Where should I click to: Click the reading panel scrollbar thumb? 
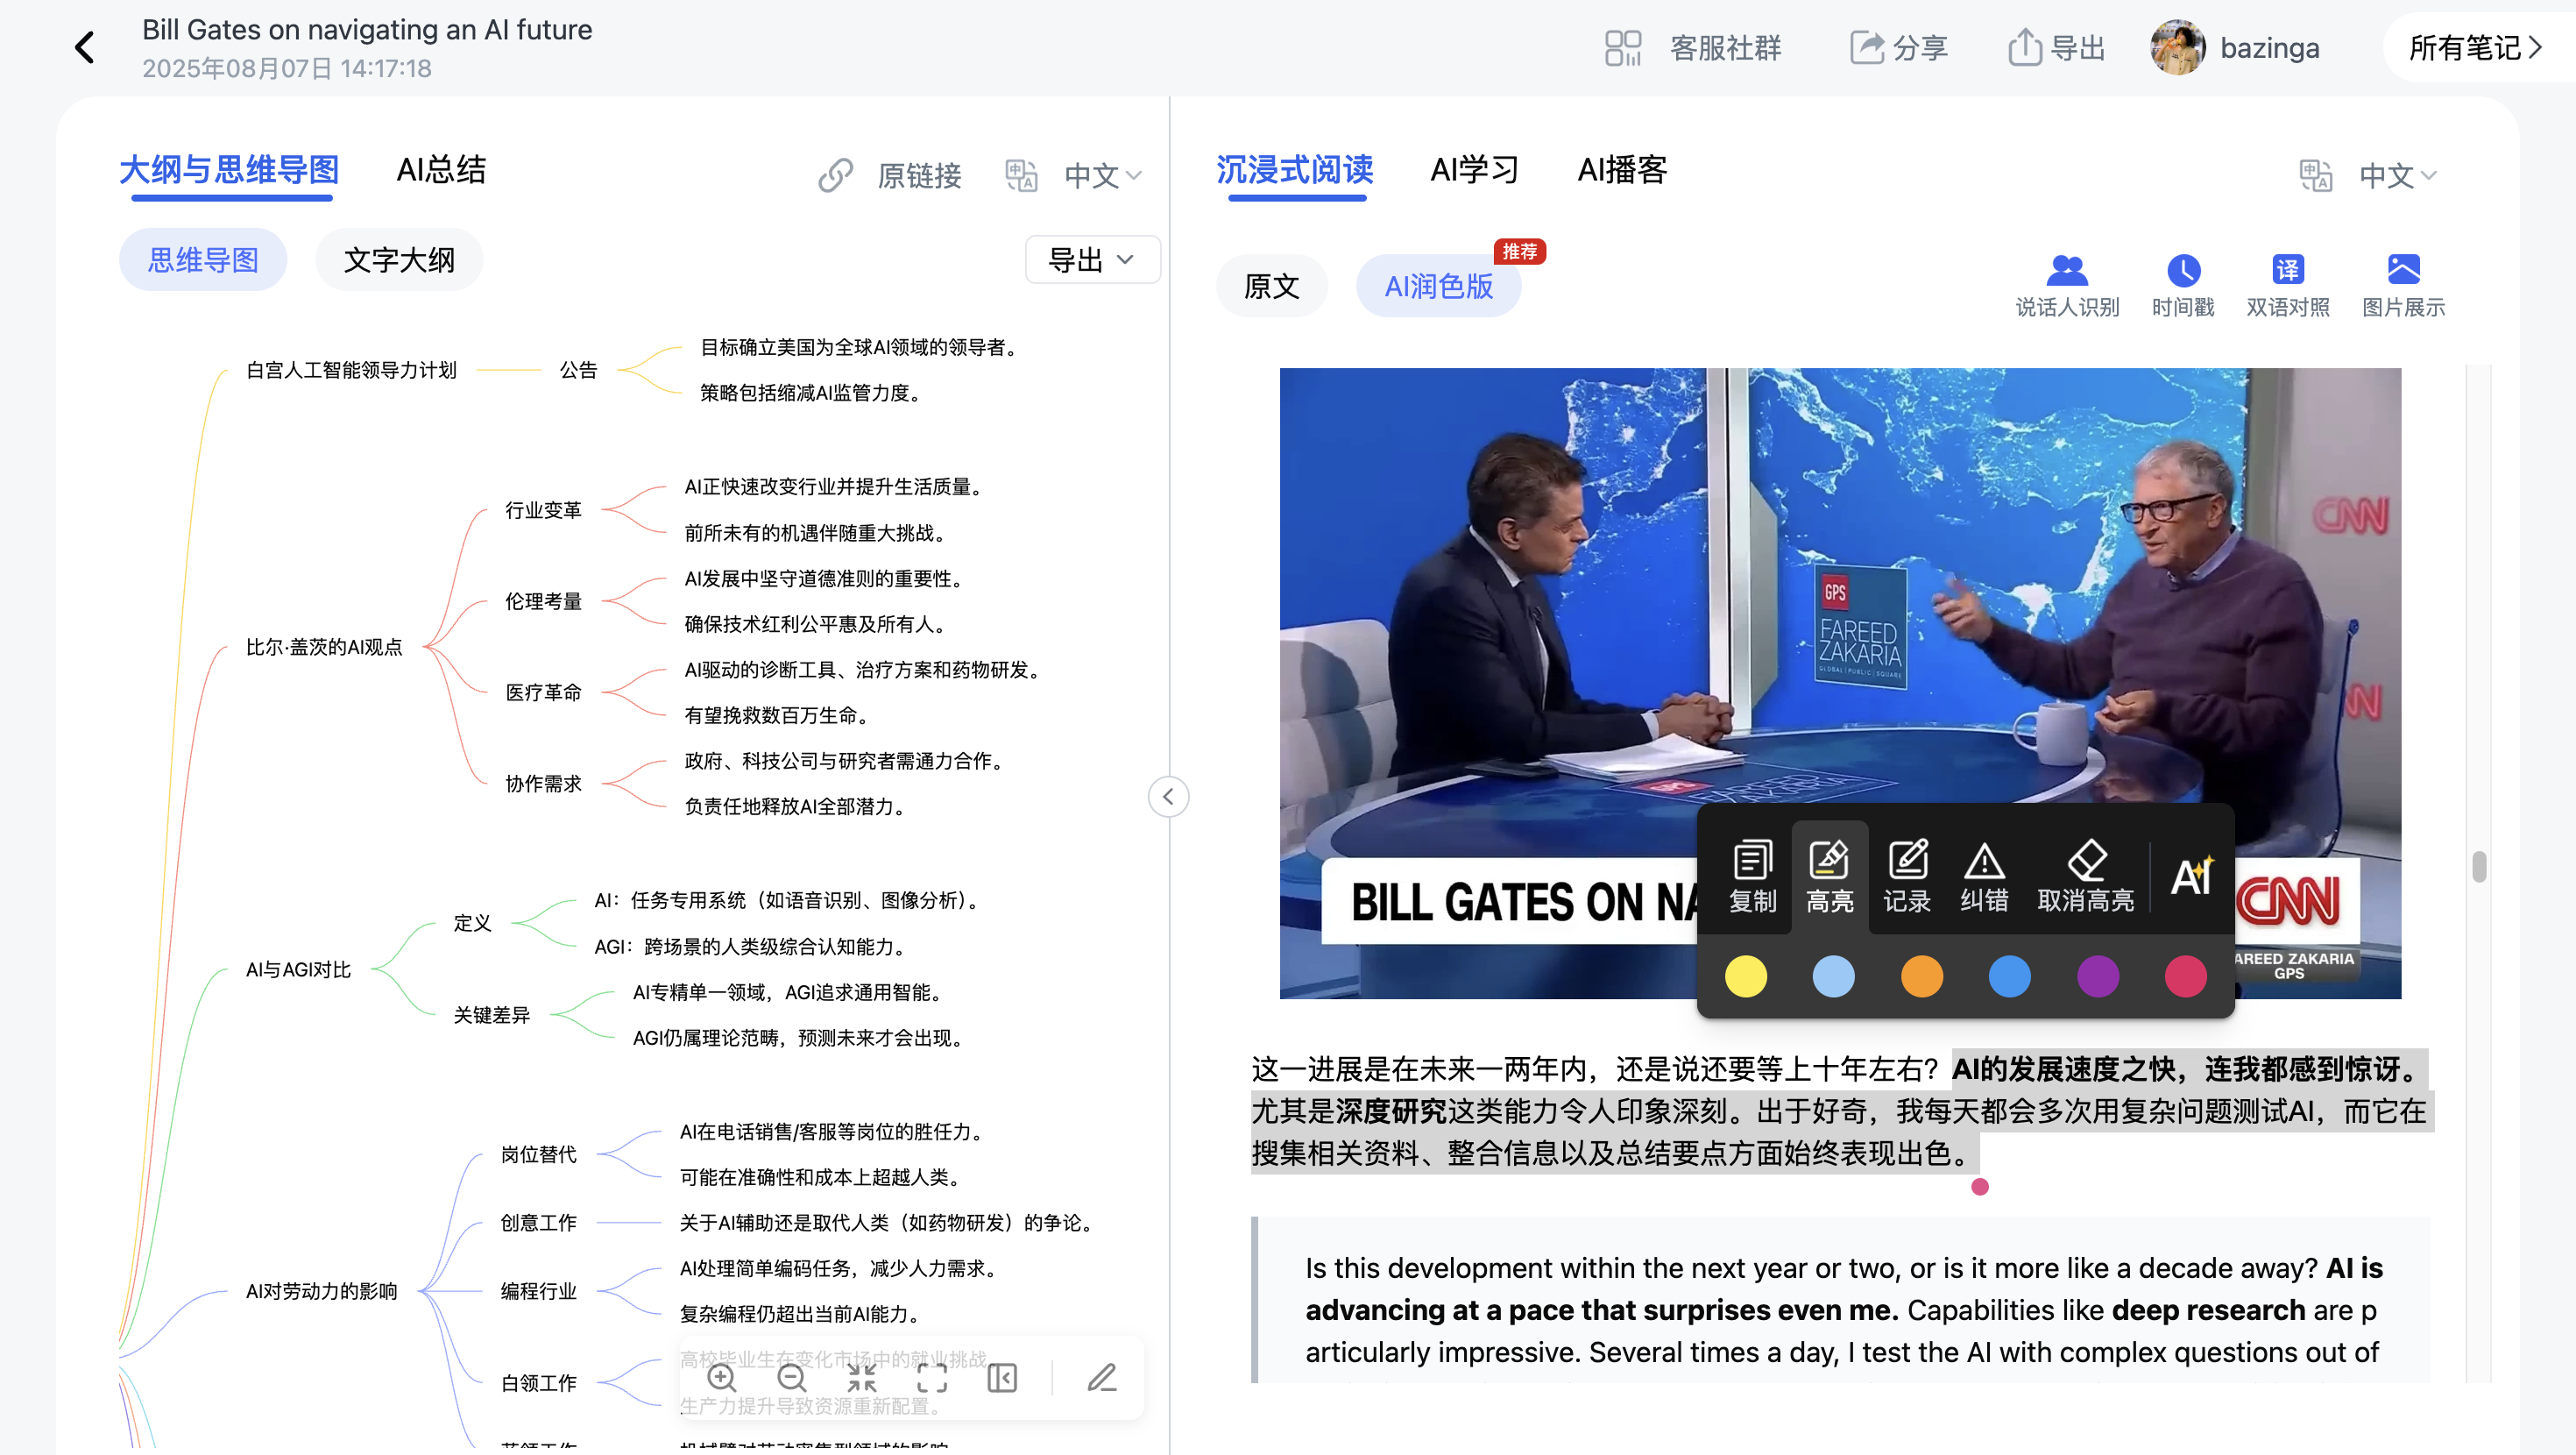point(2479,867)
